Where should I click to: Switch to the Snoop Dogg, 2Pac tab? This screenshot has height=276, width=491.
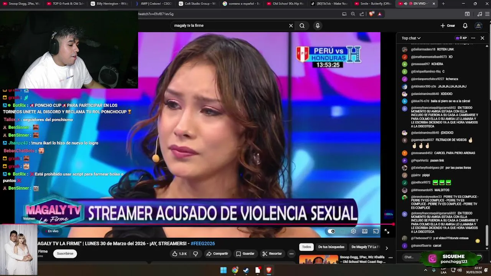[21, 4]
